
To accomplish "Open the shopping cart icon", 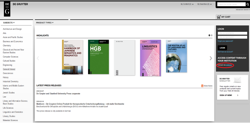I will (219, 17).
